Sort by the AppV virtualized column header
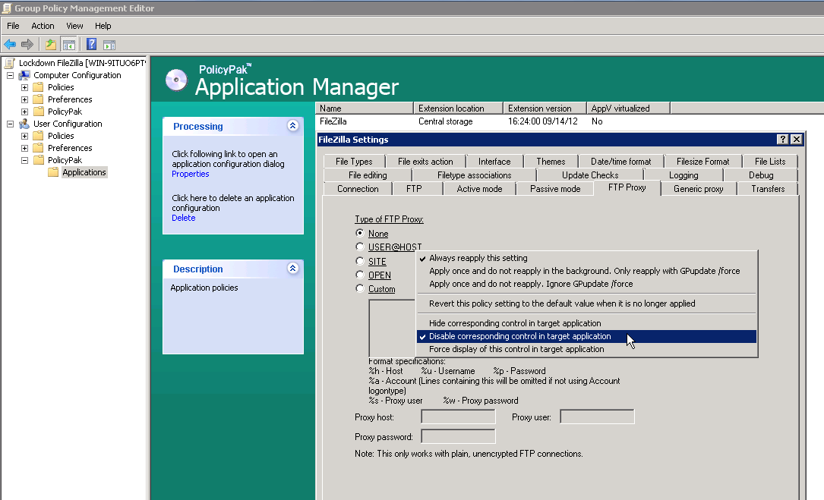Image resolution: width=824 pixels, height=500 pixels. (628, 108)
